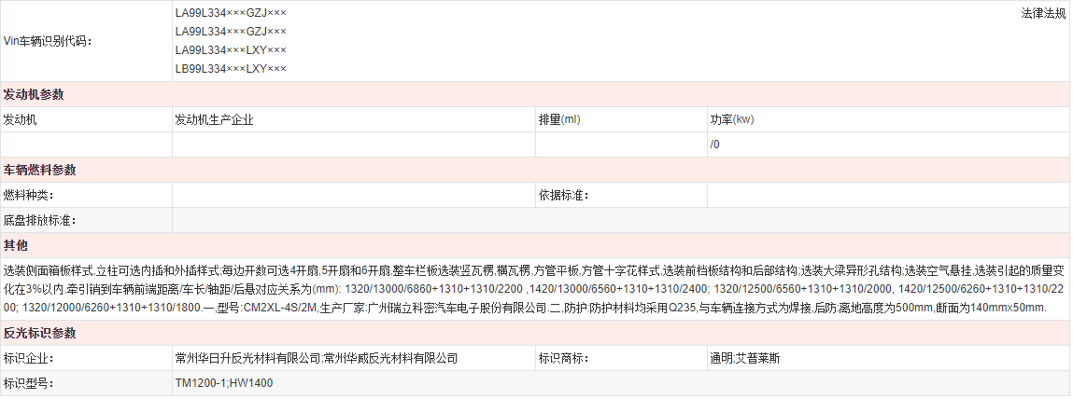
Task: Open the 法律法规 link
Action: (x=1043, y=14)
